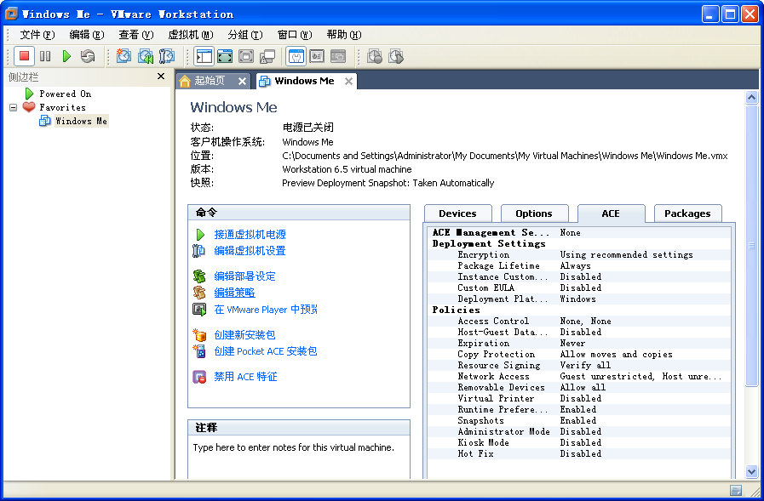This screenshot has height=501, width=764.
Task: Click the 接通虚拟机电源 link
Action: click(250, 235)
